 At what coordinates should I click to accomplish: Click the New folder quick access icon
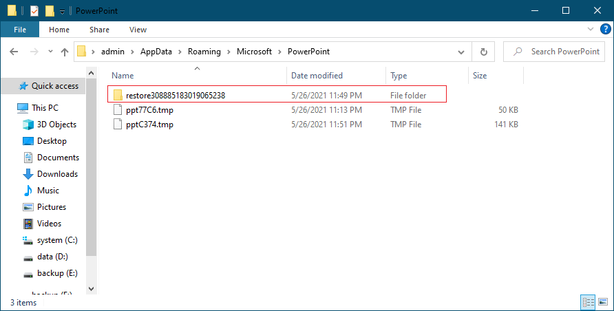coord(50,11)
